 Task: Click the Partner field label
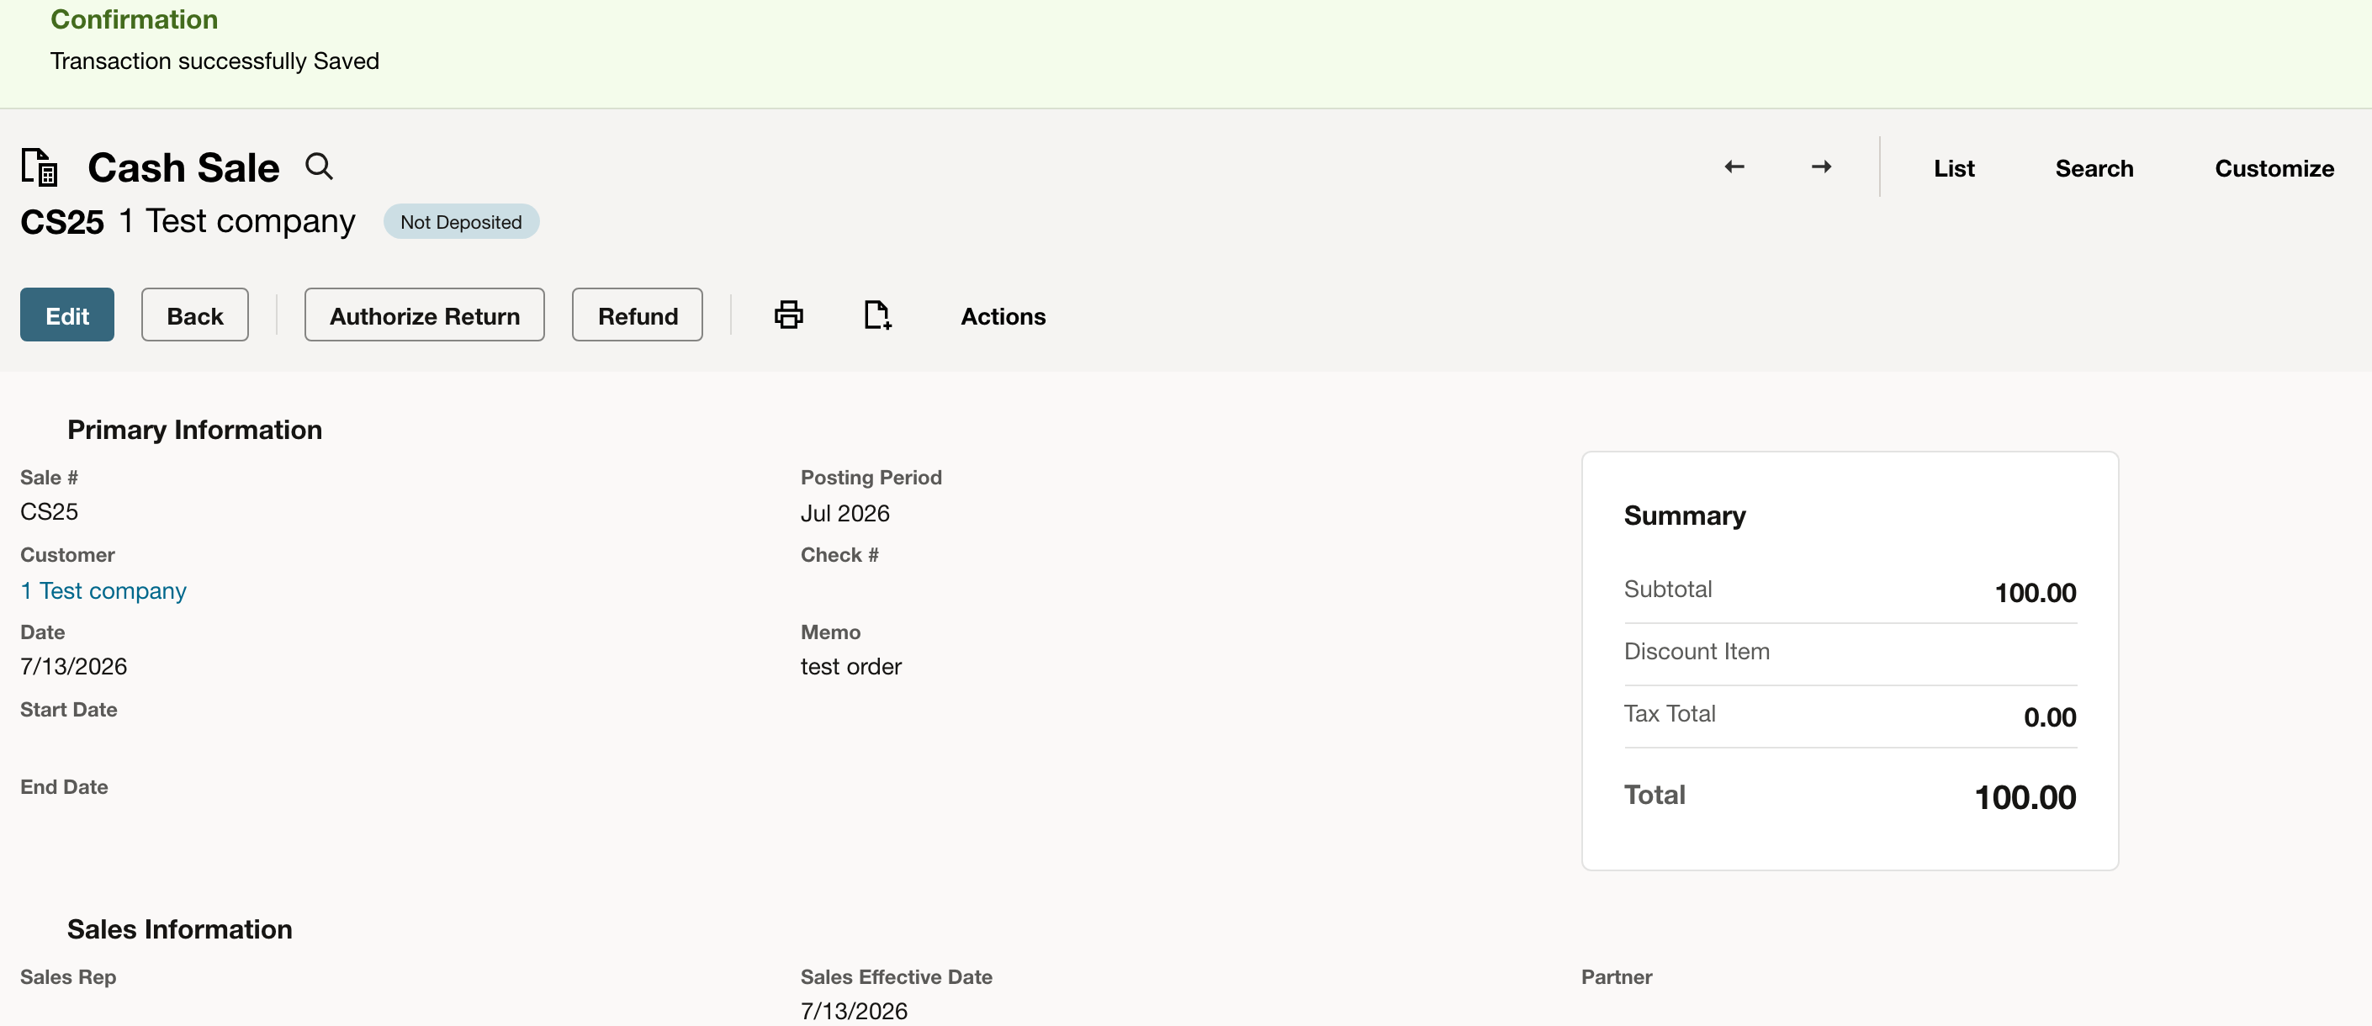1616,976
